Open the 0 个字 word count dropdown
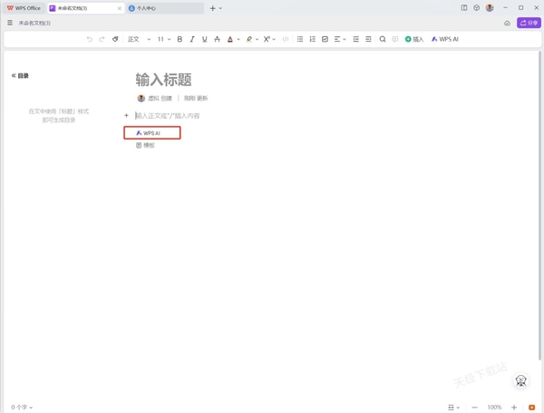 [x=22, y=407]
